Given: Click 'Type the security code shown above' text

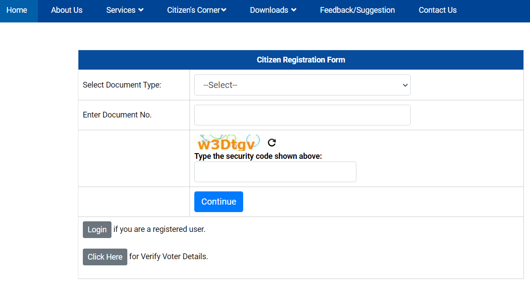Looking at the screenshot, I should point(258,156).
